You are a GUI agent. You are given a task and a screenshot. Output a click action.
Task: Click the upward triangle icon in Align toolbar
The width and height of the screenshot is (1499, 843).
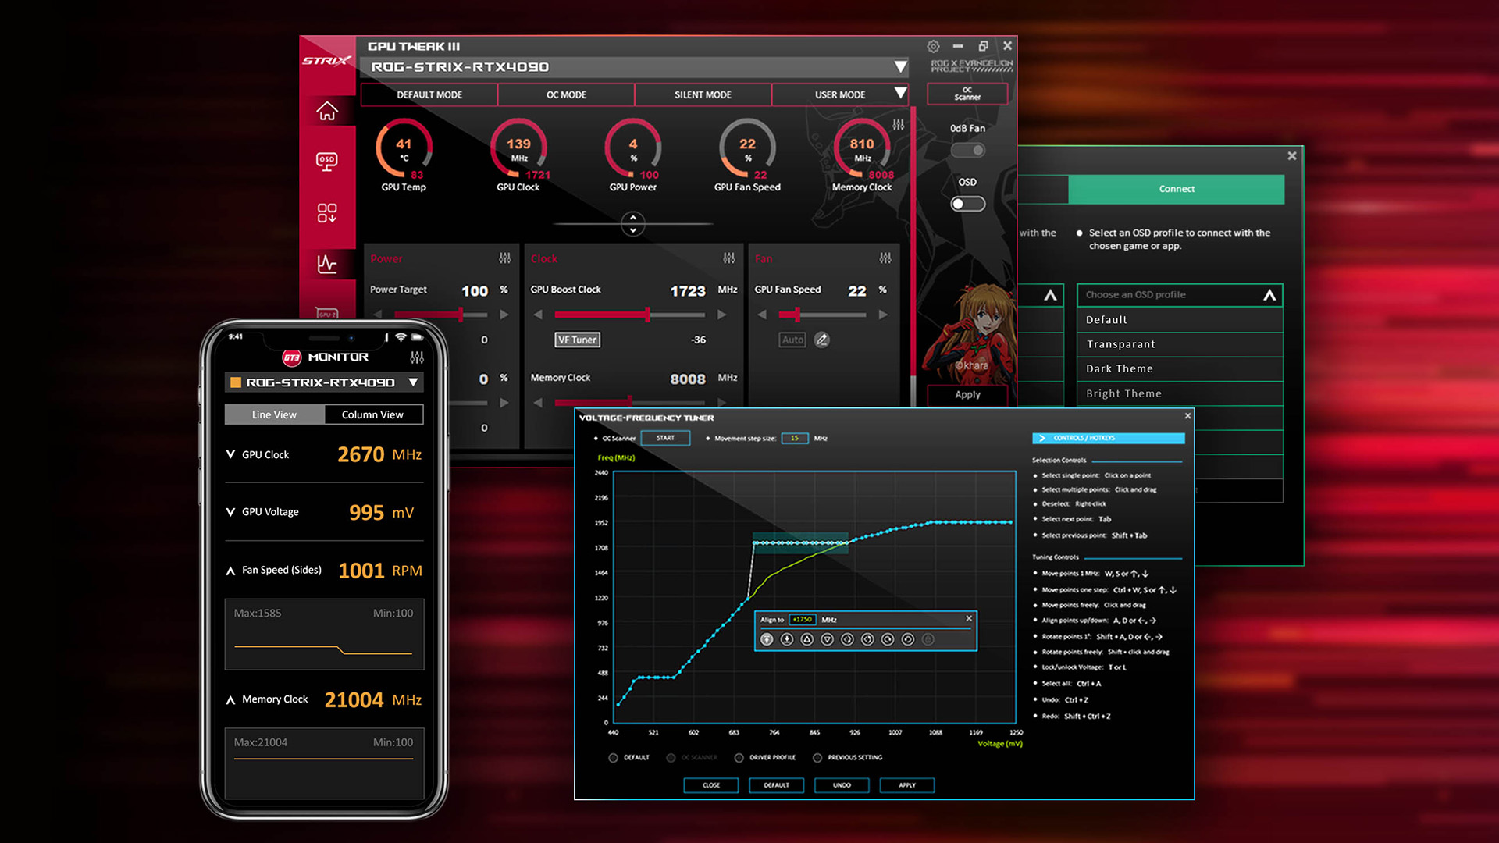(x=807, y=639)
